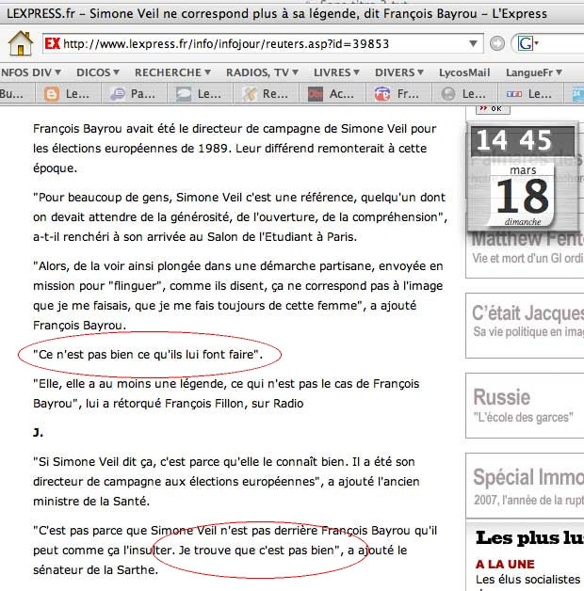Click the reload button beside the address bar
The width and height of the screenshot is (584, 591).
point(496,43)
